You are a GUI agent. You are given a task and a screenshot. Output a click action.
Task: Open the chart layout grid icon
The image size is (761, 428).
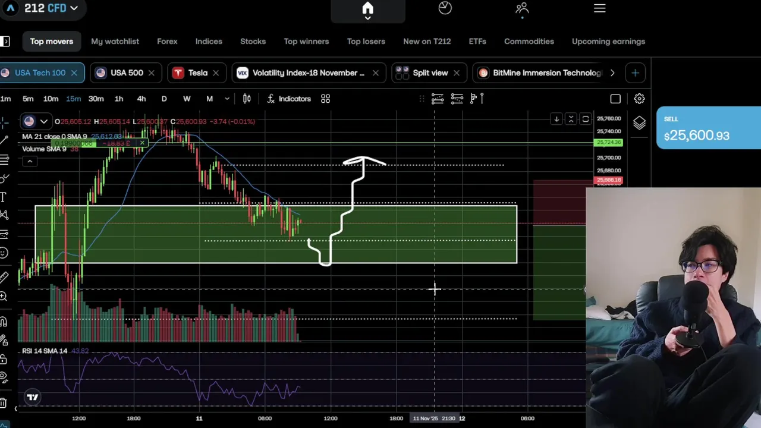pos(325,99)
